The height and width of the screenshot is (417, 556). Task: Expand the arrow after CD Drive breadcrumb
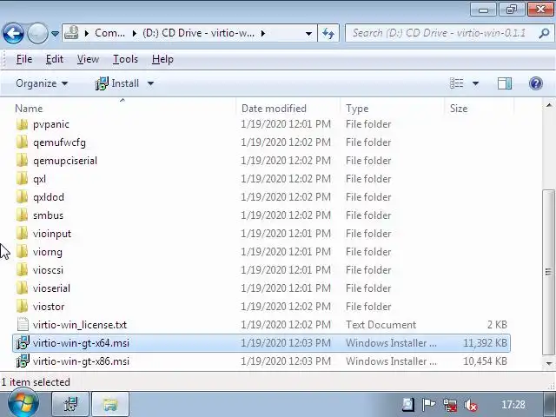coord(263,33)
